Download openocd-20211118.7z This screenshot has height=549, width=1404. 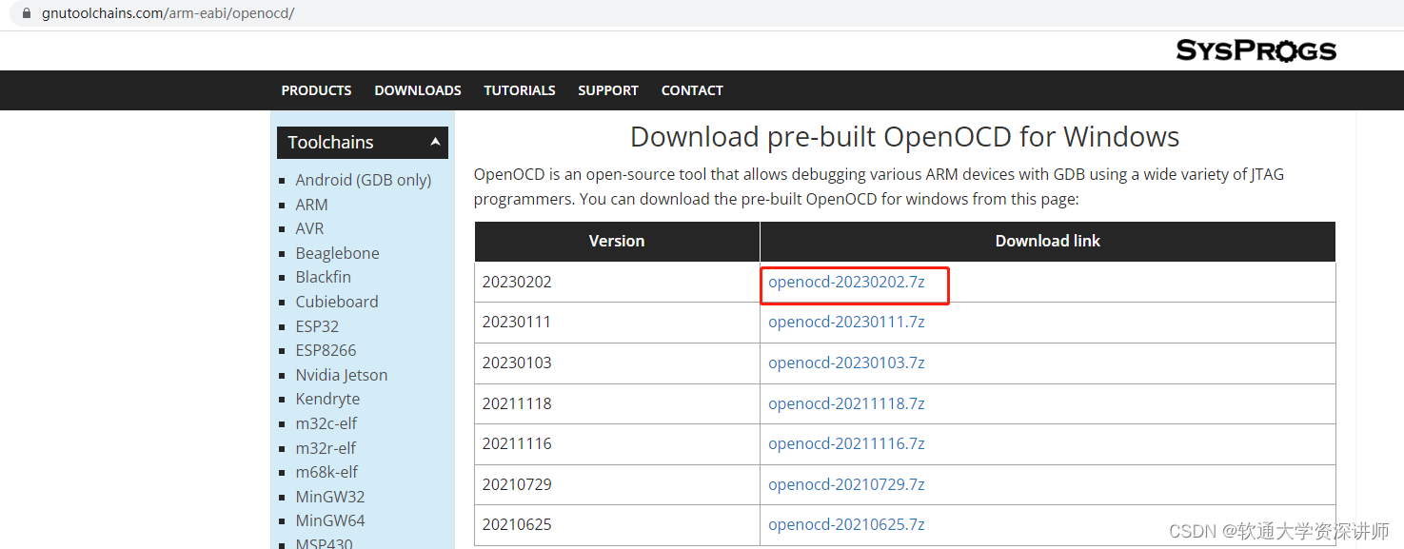coord(846,403)
